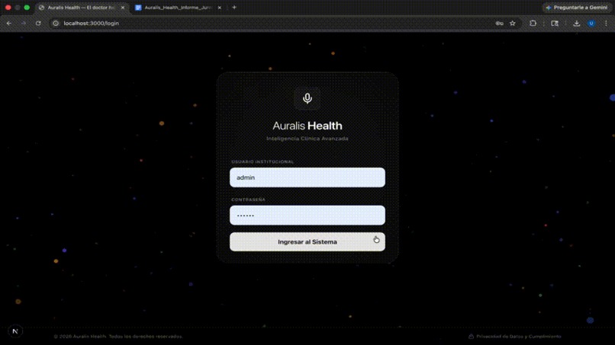Close the Auralis_Health_Informe tab
615x345 pixels.
[x=220, y=8]
